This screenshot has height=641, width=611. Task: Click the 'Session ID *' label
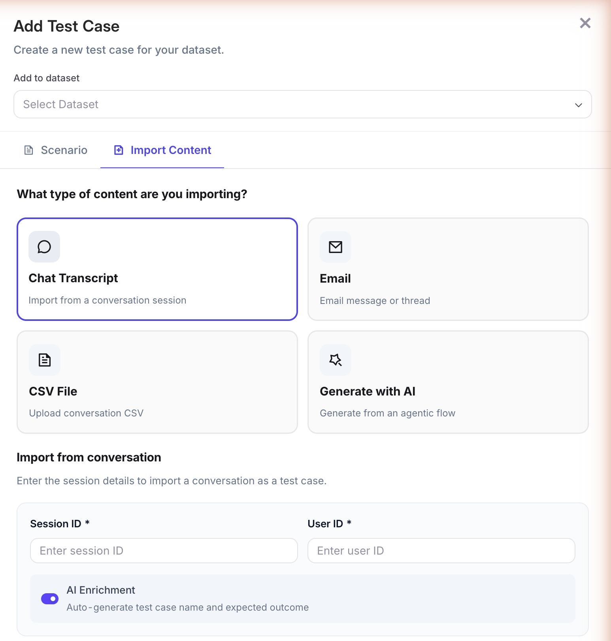60,524
